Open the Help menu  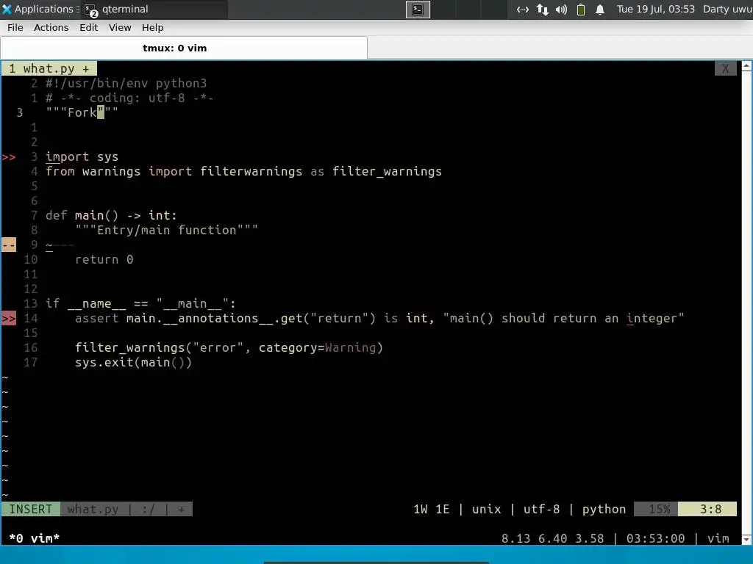coord(152,28)
